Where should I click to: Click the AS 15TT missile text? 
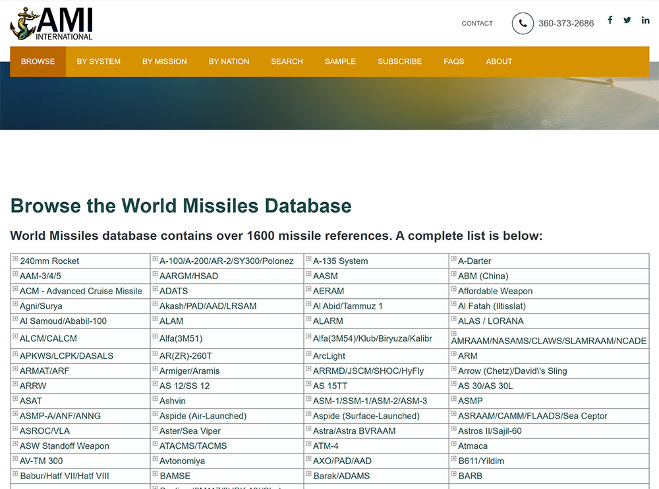point(330,386)
